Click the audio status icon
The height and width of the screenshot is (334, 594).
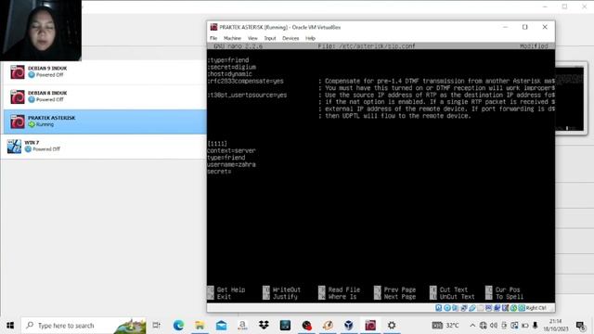pos(455,308)
